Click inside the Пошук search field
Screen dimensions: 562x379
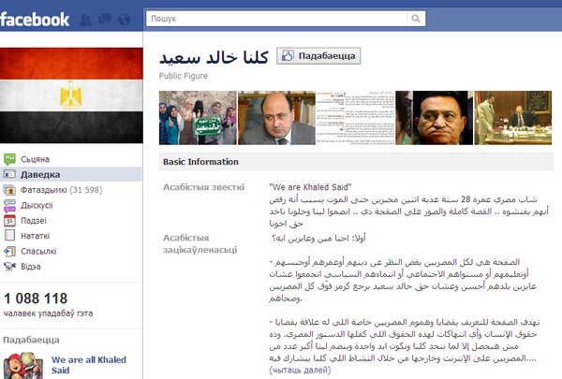point(276,19)
